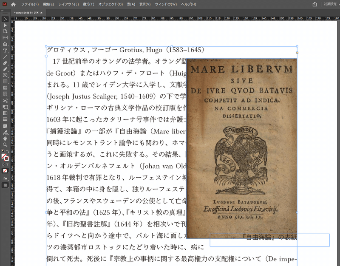Screen dimensions: 340x266
Task: Click the Share icon at top right
Action: click(315, 4)
